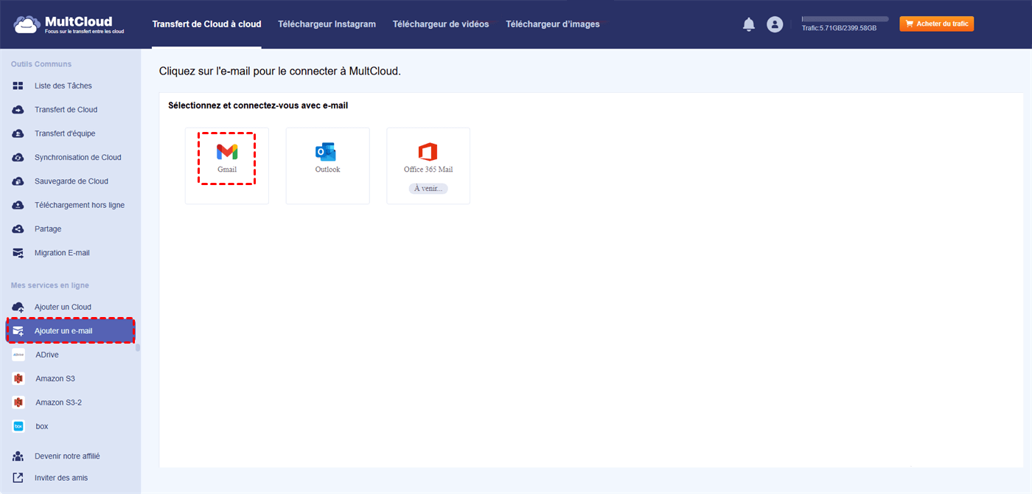Image resolution: width=1032 pixels, height=494 pixels.
Task: Click the traffic usage progress bar
Action: pyautogui.click(x=845, y=18)
